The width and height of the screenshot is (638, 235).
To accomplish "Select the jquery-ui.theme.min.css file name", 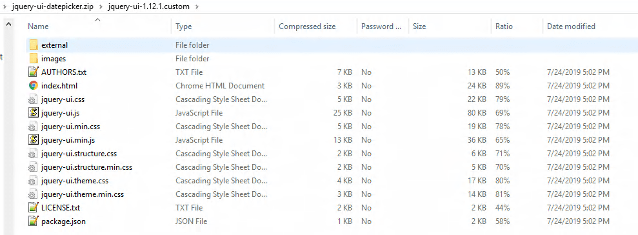I will [83, 195].
